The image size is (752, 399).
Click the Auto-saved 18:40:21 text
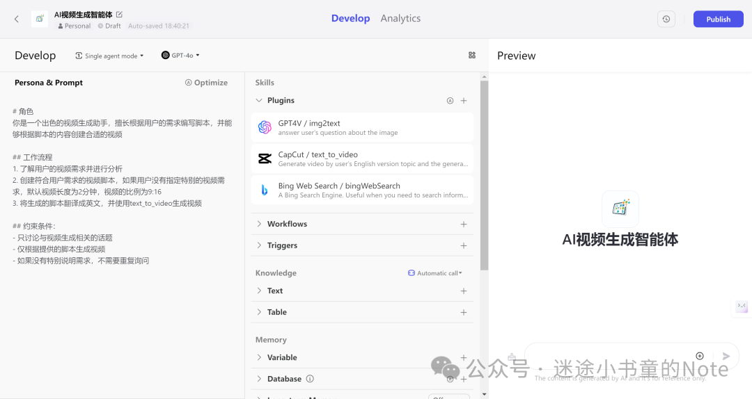point(159,26)
